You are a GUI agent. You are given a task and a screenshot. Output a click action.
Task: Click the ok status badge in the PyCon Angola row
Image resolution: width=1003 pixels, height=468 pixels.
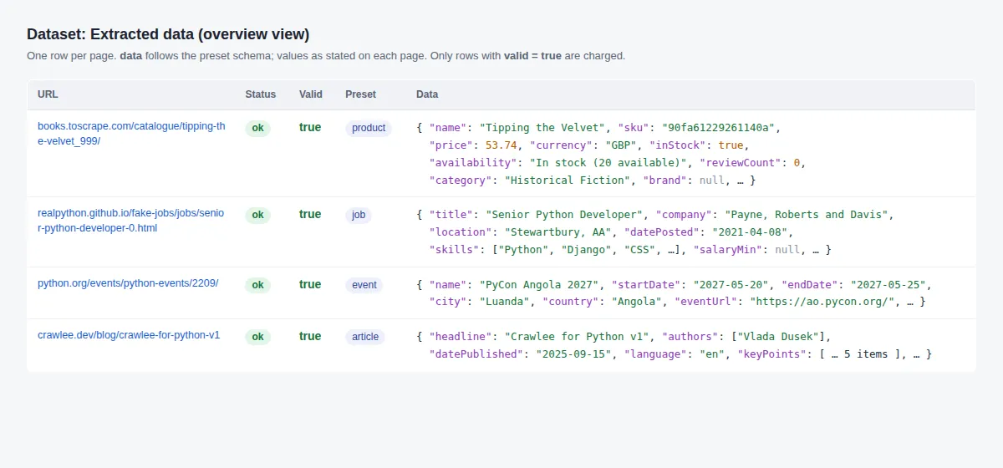point(257,285)
